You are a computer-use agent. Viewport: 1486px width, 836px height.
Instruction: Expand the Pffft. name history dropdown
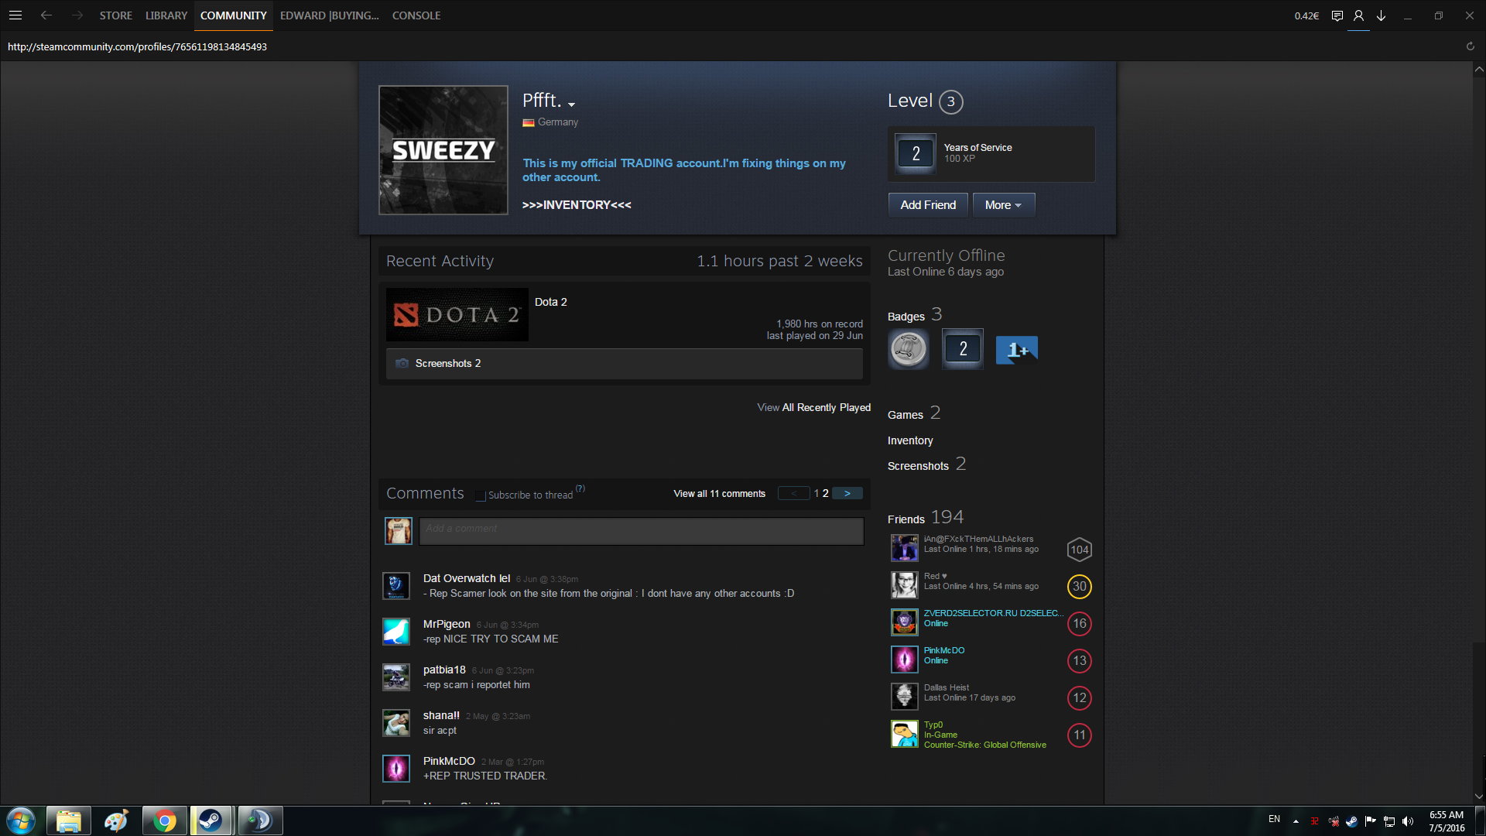click(x=571, y=104)
